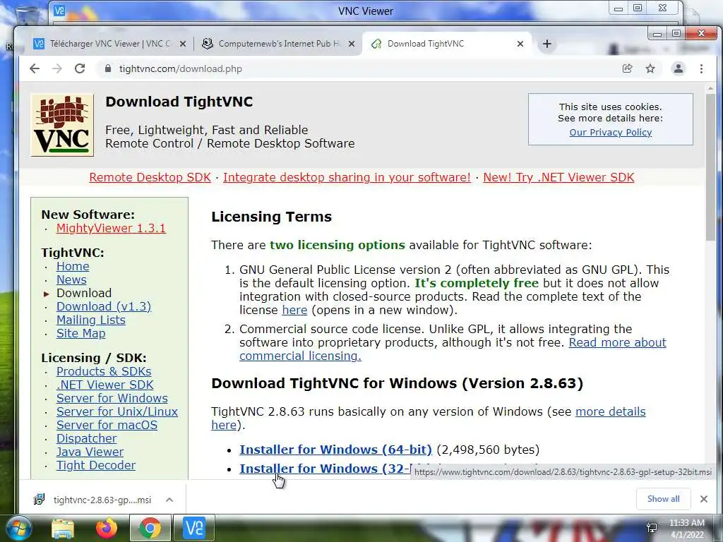Open Tight Decoder link

pos(96,466)
